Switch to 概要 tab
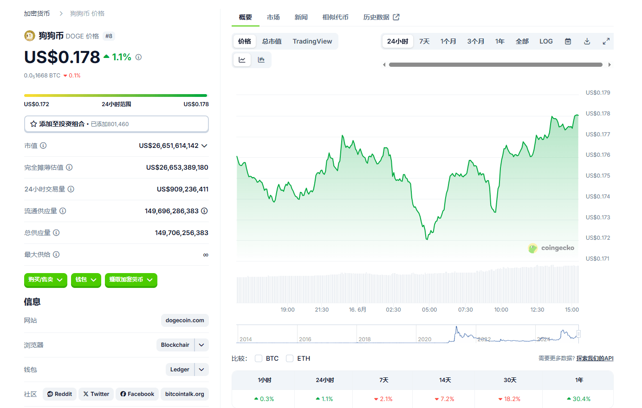 [245, 17]
